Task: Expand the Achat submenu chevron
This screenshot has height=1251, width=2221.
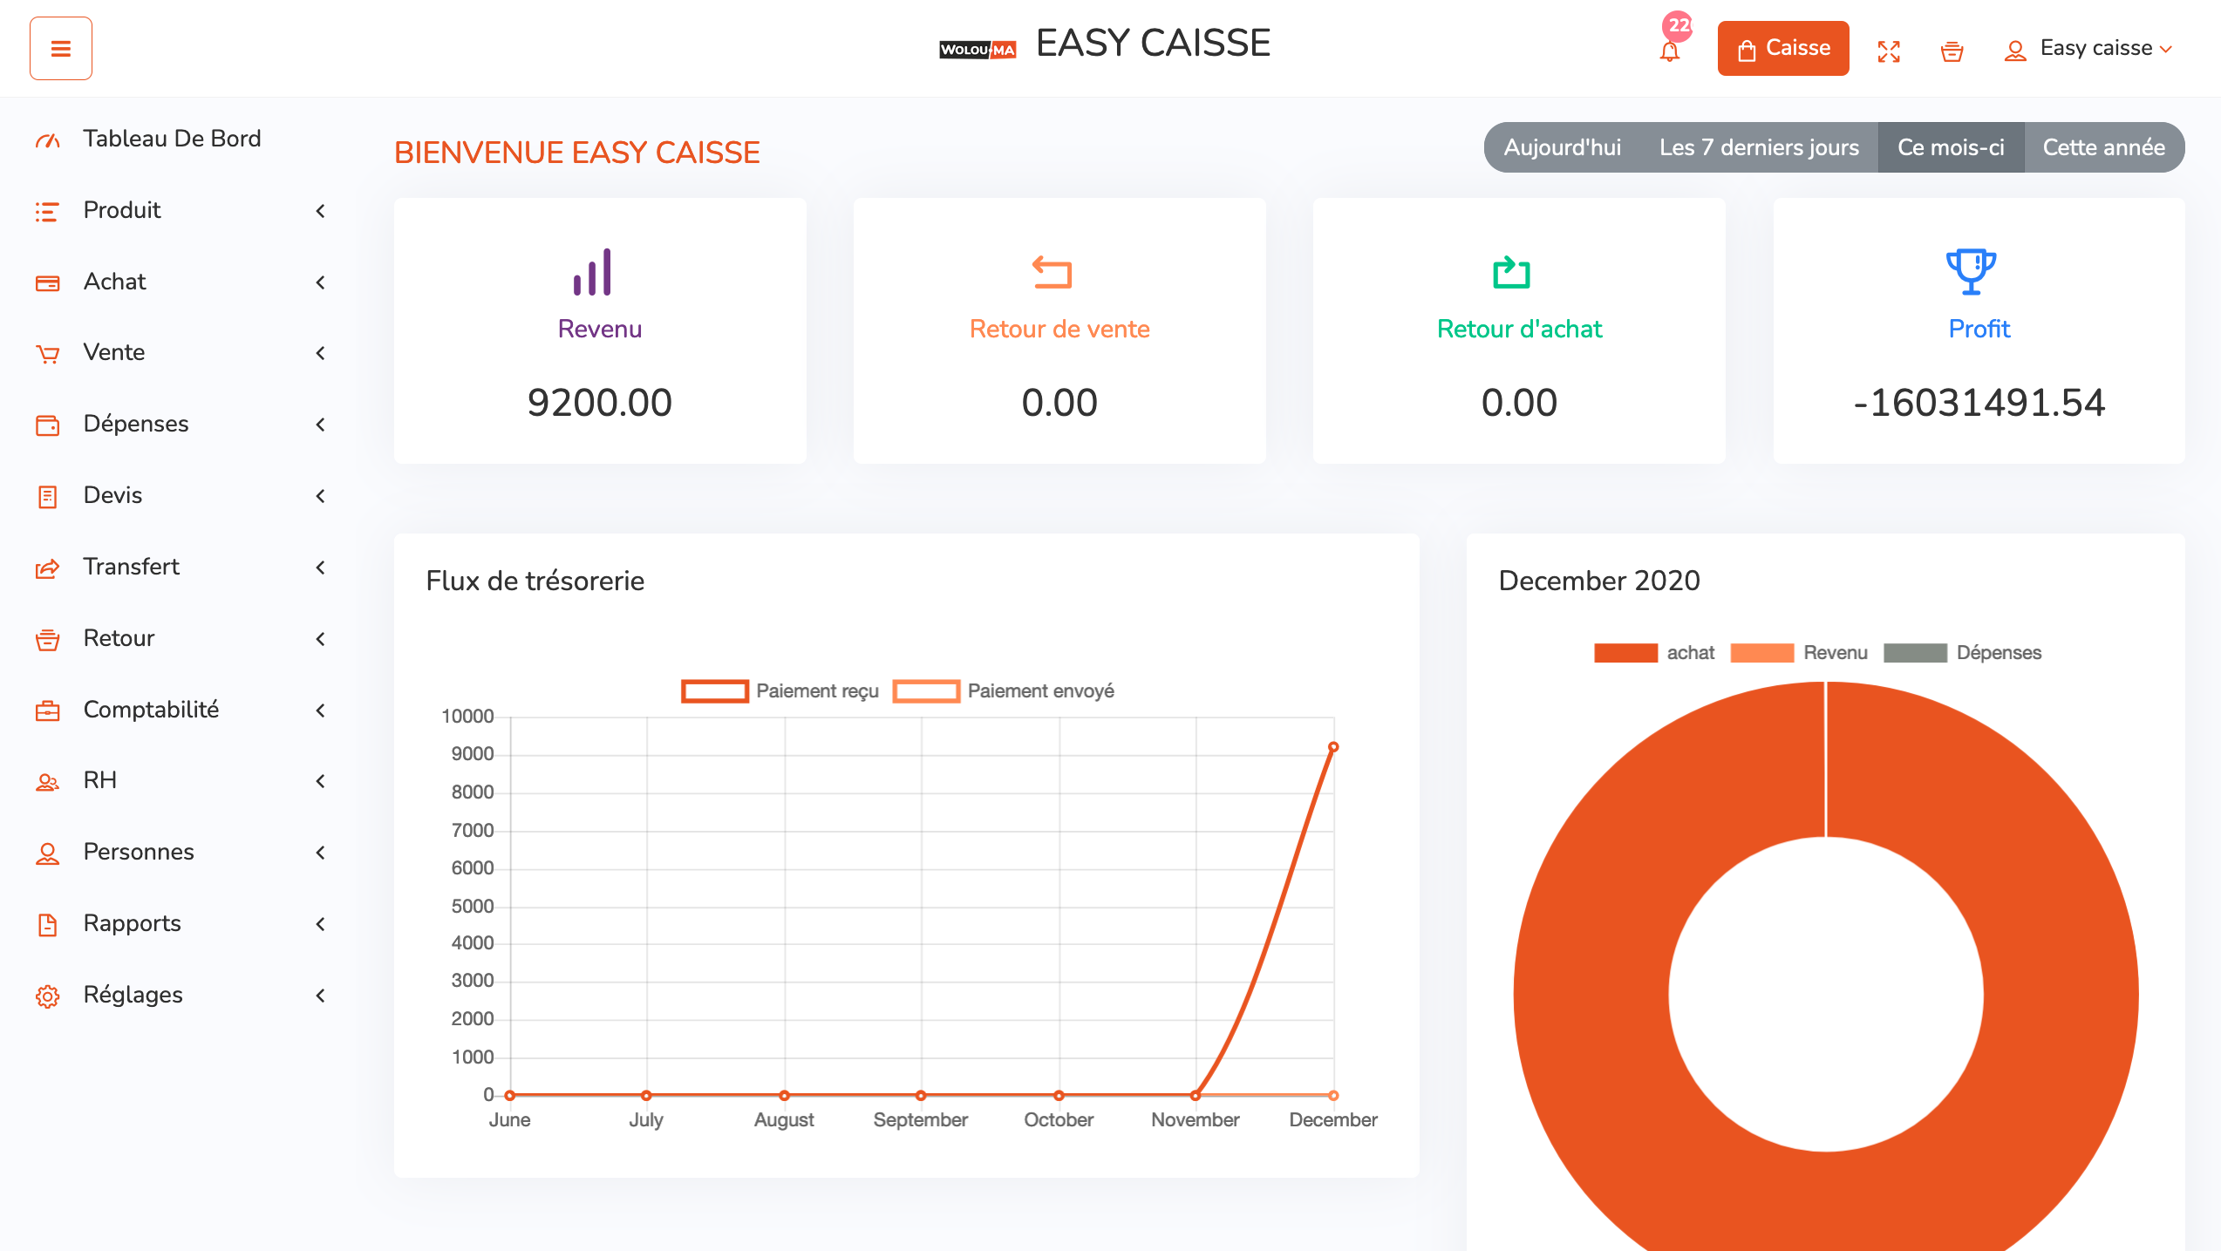Action: pos(321,282)
